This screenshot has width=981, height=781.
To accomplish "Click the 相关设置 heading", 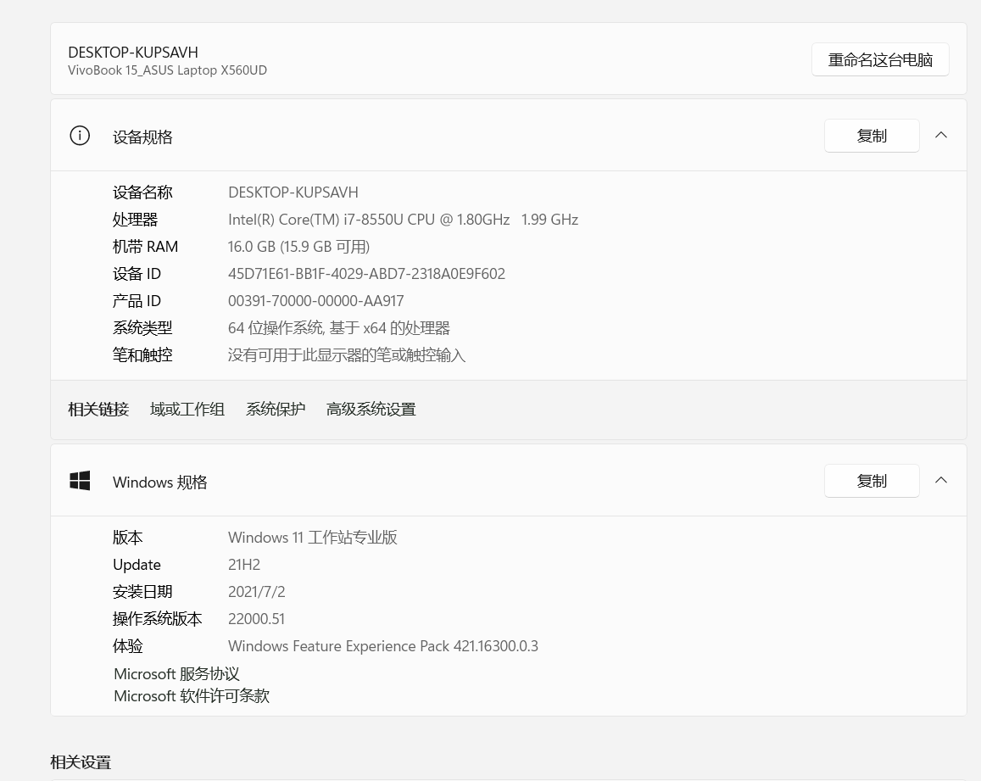I will [81, 762].
